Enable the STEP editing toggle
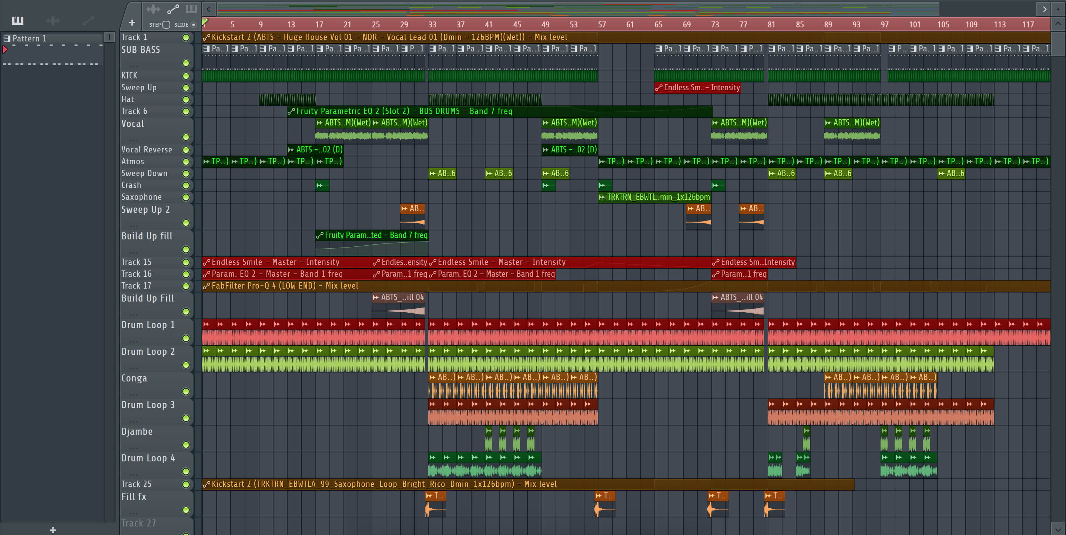This screenshot has width=1066, height=535. pos(166,25)
